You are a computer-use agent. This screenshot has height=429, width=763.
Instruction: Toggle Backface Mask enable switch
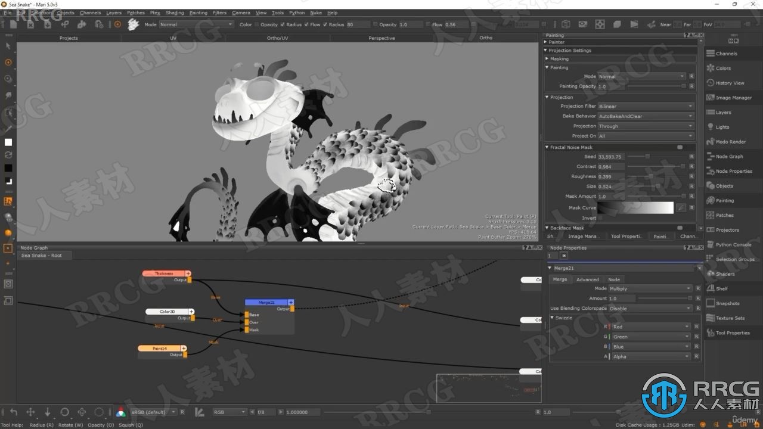point(680,228)
